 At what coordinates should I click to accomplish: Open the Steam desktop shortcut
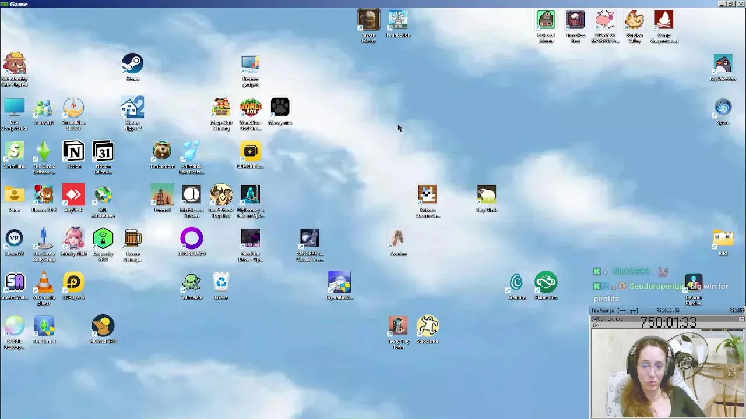(x=132, y=63)
